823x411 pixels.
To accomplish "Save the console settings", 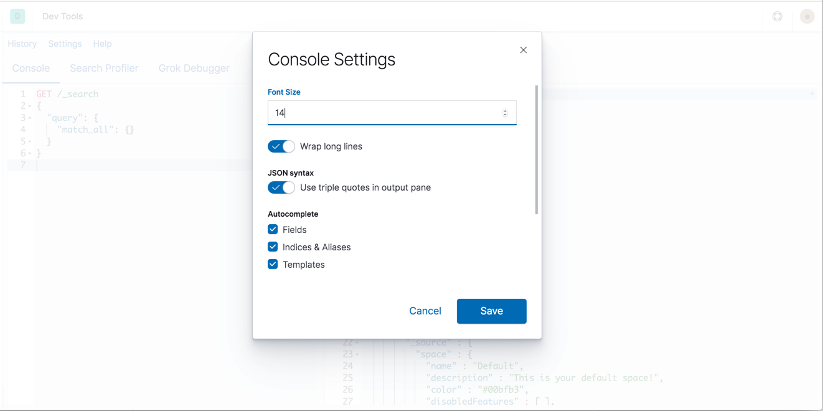I will click(x=491, y=311).
